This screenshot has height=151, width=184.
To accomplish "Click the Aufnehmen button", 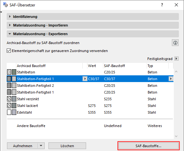I will pos(23,146).
